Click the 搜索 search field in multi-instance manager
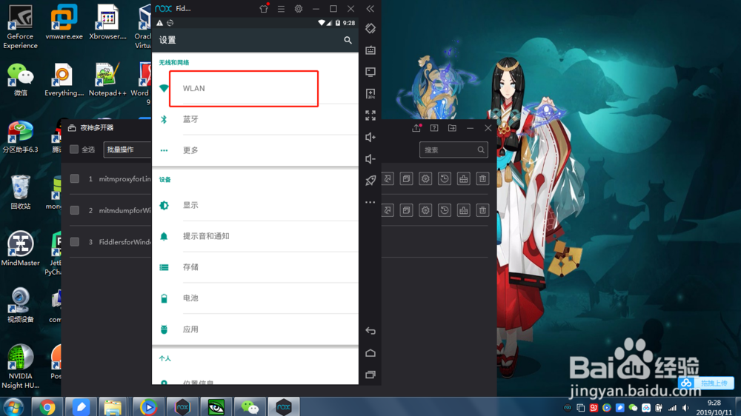Viewport: 741px width, 416px height. (x=453, y=150)
